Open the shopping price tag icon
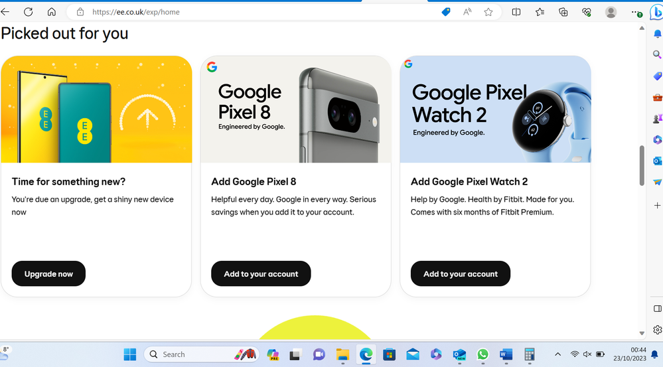Viewport: 663px width, 367px height. pos(446,12)
